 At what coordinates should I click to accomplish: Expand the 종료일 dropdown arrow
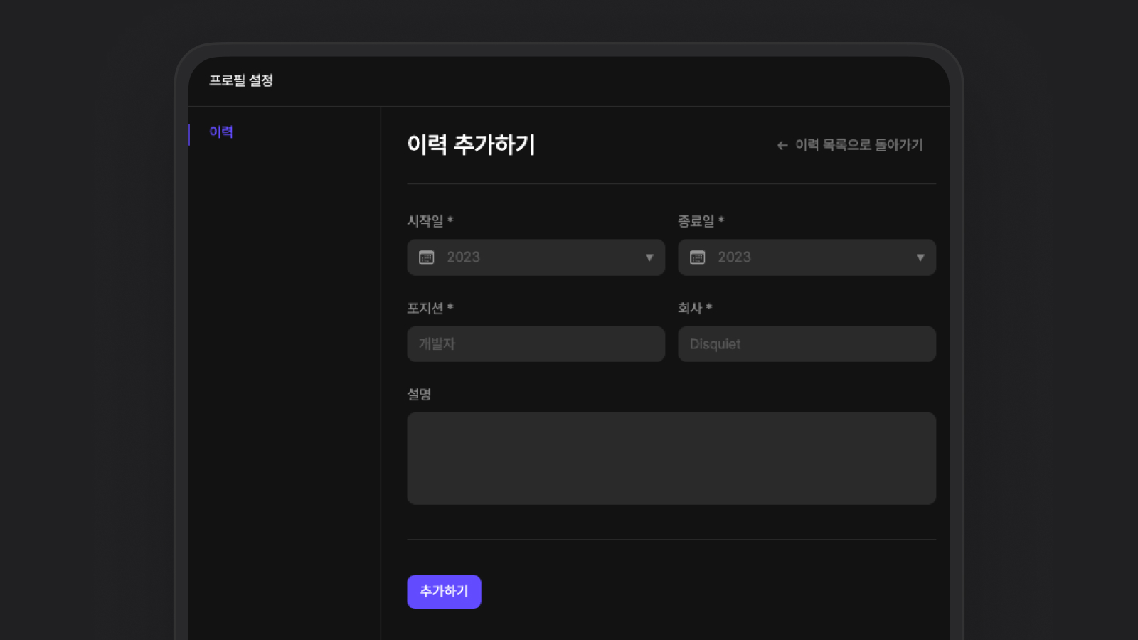click(920, 257)
